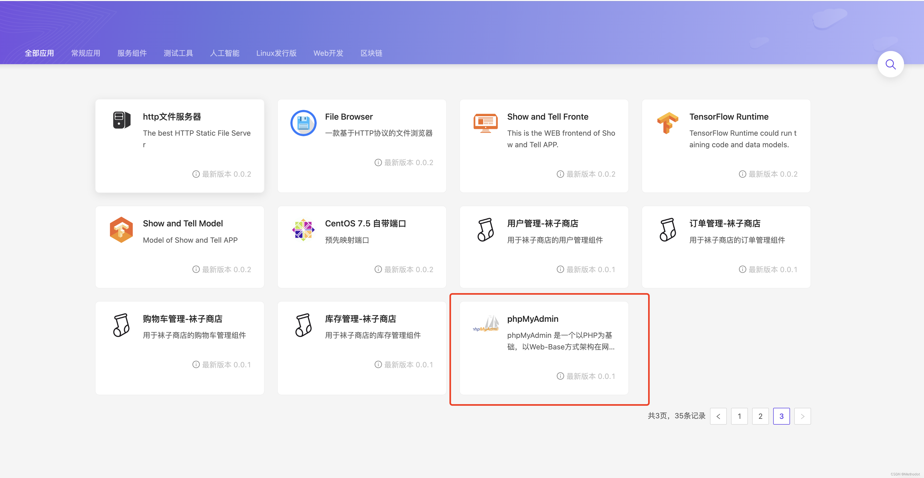Click info icon beside phpMyAdmin 最新版本 0.0.1
This screenshot has height=478, width=924.
pos(560,376)
